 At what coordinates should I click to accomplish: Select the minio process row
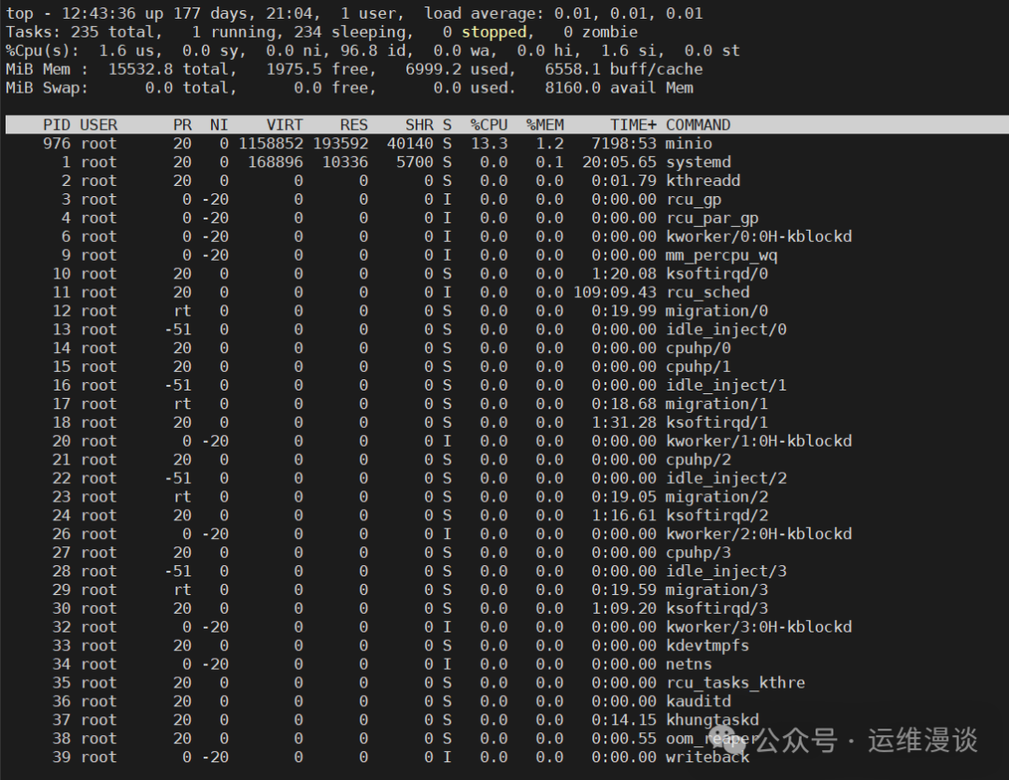coord(374,143)
